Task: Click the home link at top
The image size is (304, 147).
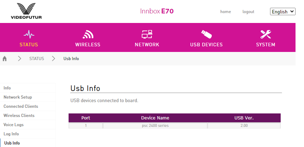Action: pos(226,12)
